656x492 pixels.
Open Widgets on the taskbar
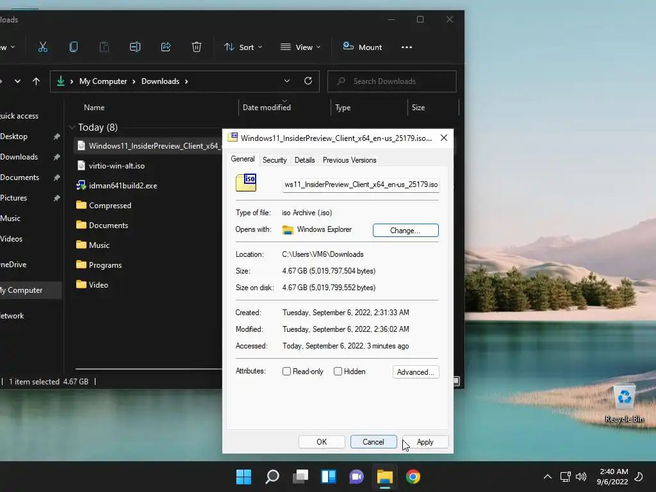[x=329, y=477]
